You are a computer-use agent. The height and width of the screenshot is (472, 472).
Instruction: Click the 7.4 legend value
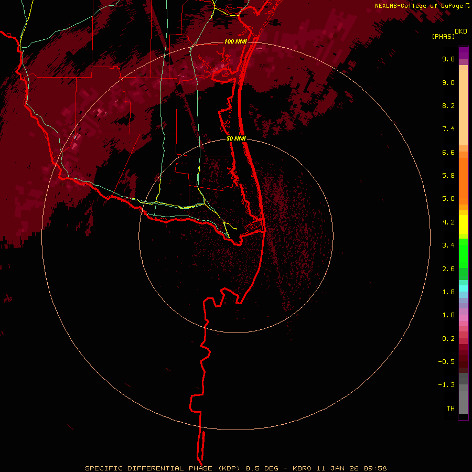(x=448, y=129)
